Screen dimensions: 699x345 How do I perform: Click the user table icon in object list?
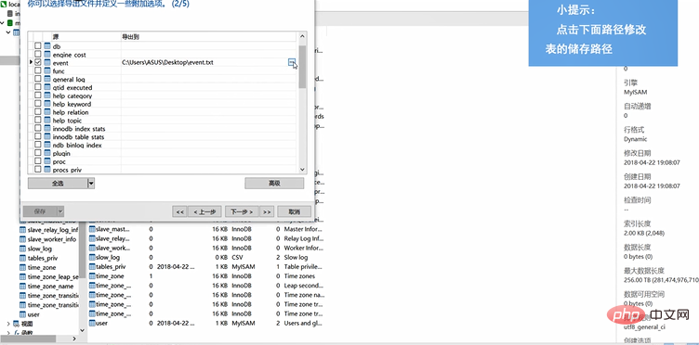[92, 324]
